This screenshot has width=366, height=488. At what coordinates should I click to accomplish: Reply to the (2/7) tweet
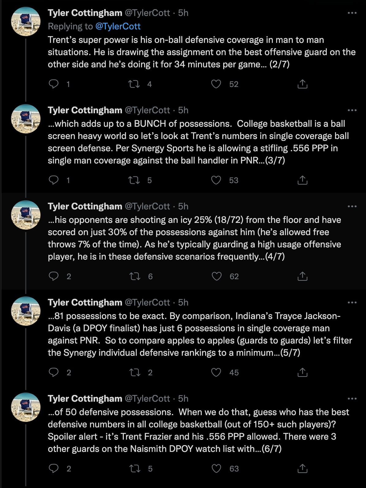(x=54, y=84)
